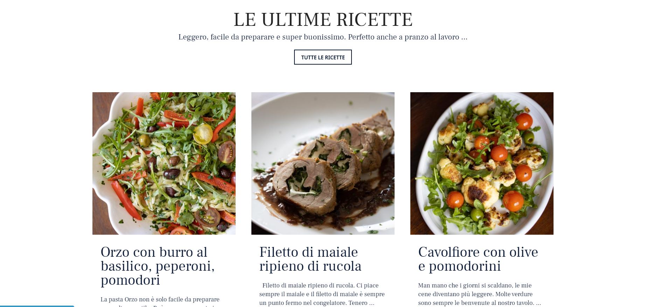The width and height of the screenshot is (647, 307).
Task: Click the excerpt starting La pasta Orzo
Action: [x=160, y=302]
